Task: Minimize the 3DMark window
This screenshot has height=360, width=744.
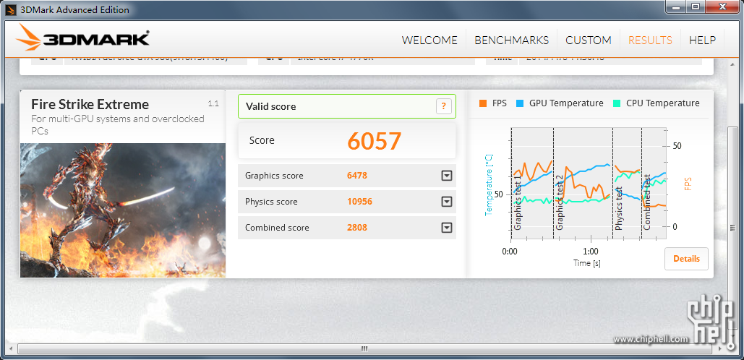Action: pyautogui.click(x=675, y=7)
